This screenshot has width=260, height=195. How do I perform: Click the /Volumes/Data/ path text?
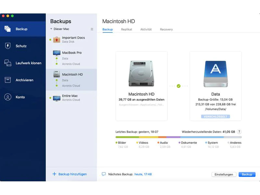pos(215,109)
